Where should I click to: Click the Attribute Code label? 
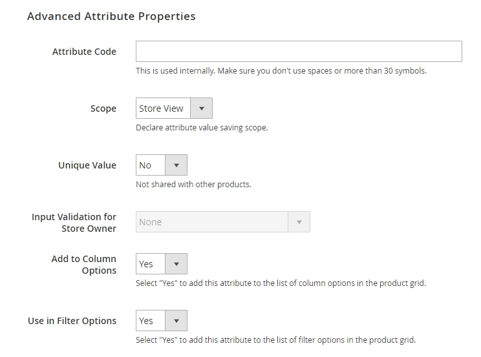[x=84, y=52]
